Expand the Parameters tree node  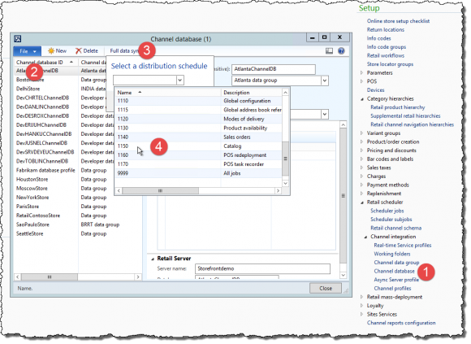361,72
